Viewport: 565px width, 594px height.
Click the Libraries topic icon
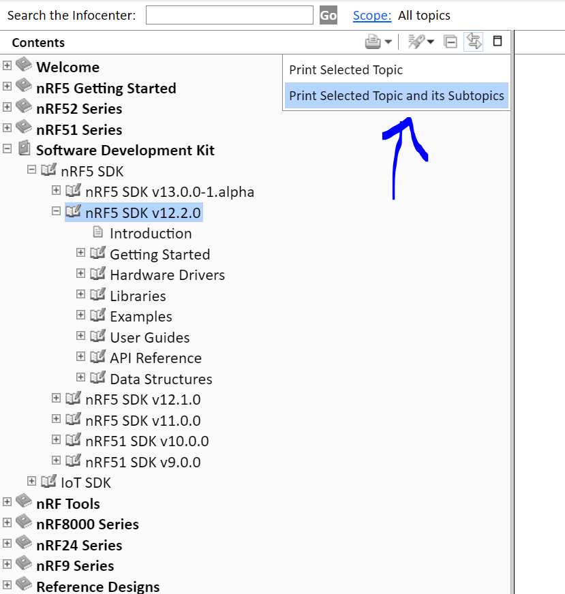point(97,294)
